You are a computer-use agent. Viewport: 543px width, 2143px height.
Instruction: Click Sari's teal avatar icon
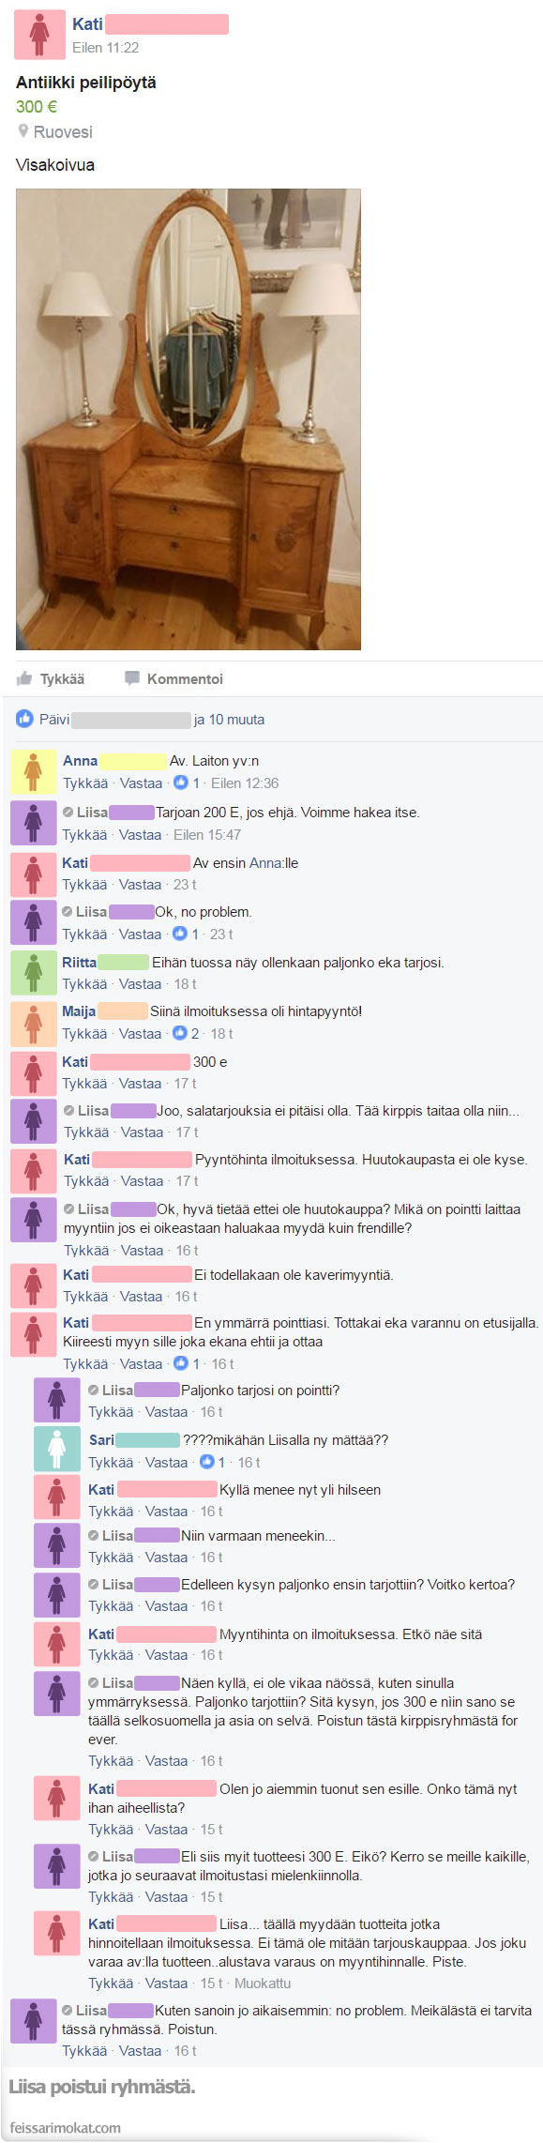tap(56, 1449)
